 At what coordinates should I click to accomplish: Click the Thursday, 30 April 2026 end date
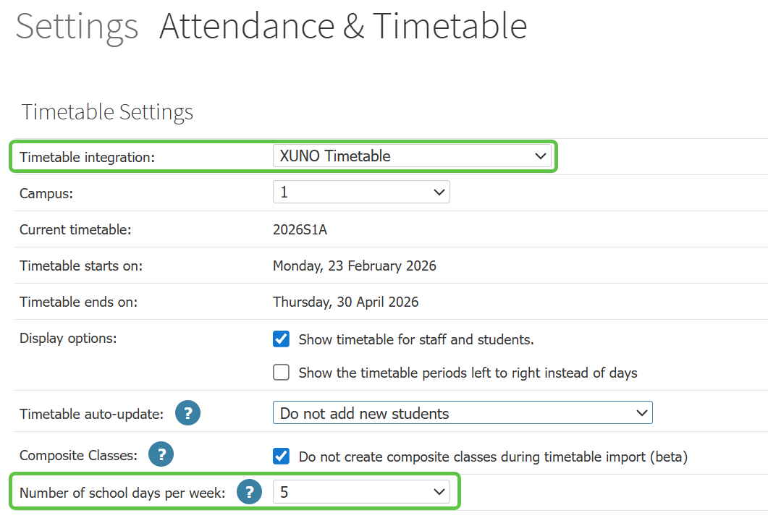(345, 302)
